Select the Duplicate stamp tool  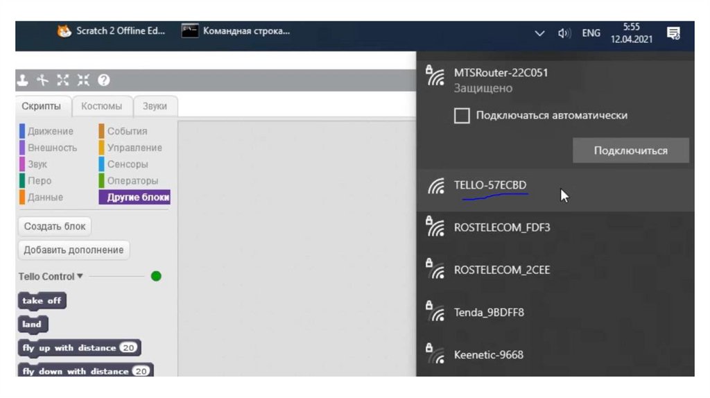(22, 80)
